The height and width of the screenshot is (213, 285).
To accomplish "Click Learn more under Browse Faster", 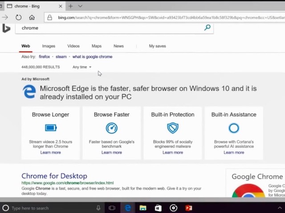I will [112, 153].
